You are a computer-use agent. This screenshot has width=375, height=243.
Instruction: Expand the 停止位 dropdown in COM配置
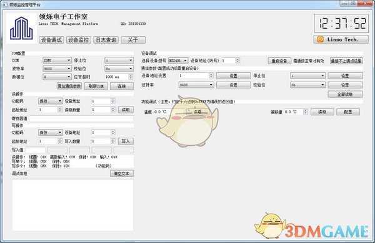119,60
